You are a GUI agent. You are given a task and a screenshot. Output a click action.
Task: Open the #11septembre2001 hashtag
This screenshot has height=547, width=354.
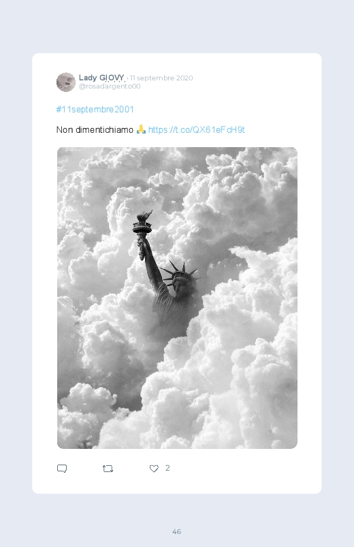click(x=95, y=110)
